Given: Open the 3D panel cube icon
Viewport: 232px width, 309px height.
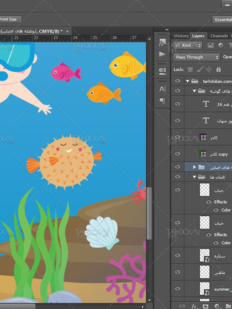Looking at the screenshot, I should (x=162, y=71).
